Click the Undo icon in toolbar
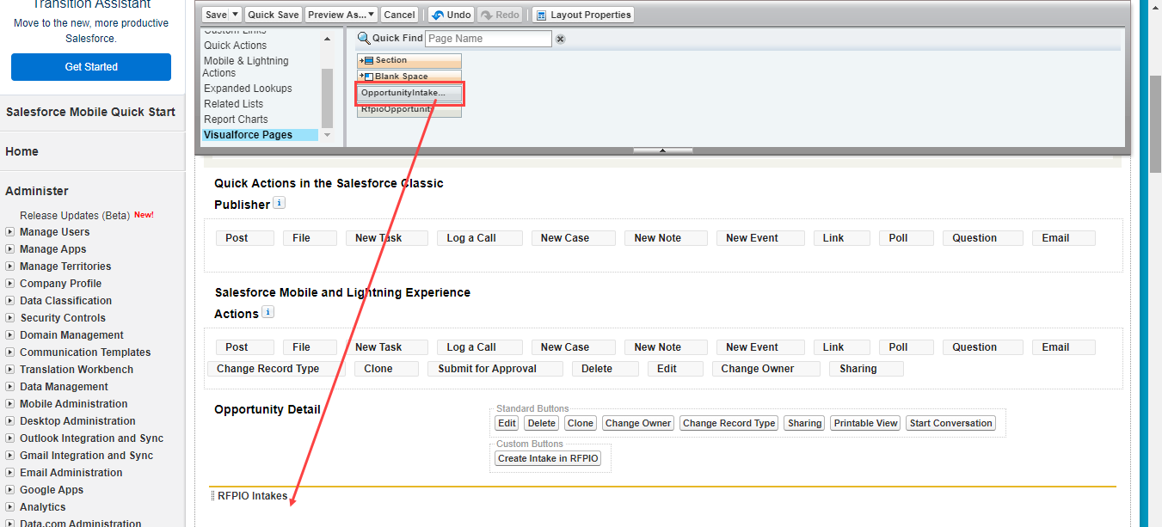The height and width of the screenshot is (527, 1162). click(x=437, y=15)
